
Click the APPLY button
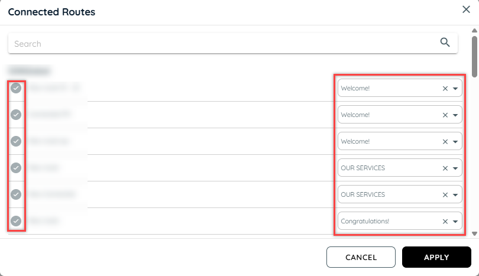pyautogui.click(x=436, y=257)
